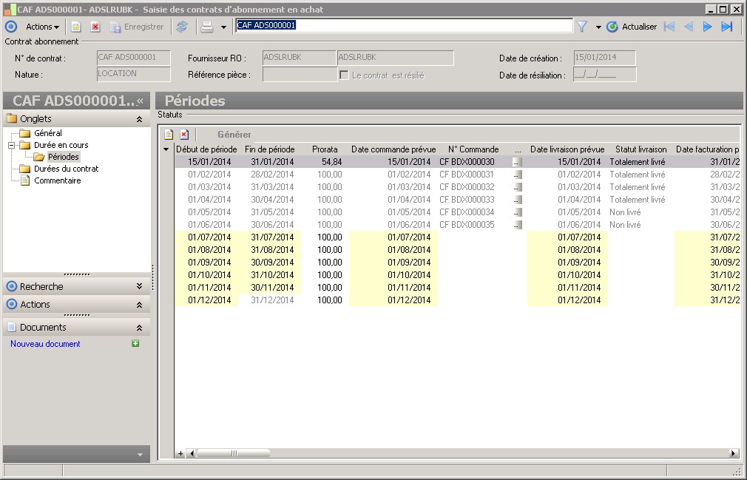Click the new contract icon in toolbar
Viewport: 747px width, 480px height.
(75, 27)
